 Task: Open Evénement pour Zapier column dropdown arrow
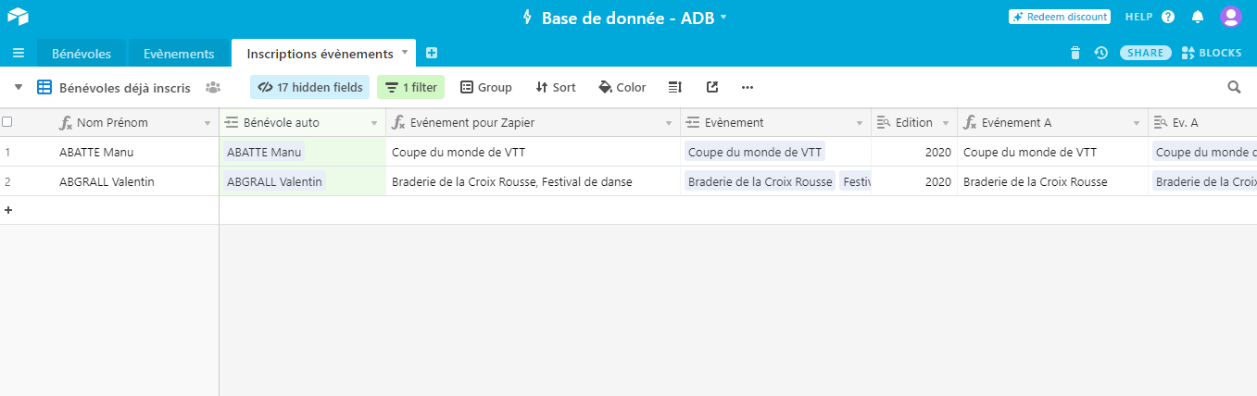pos(669,123)
